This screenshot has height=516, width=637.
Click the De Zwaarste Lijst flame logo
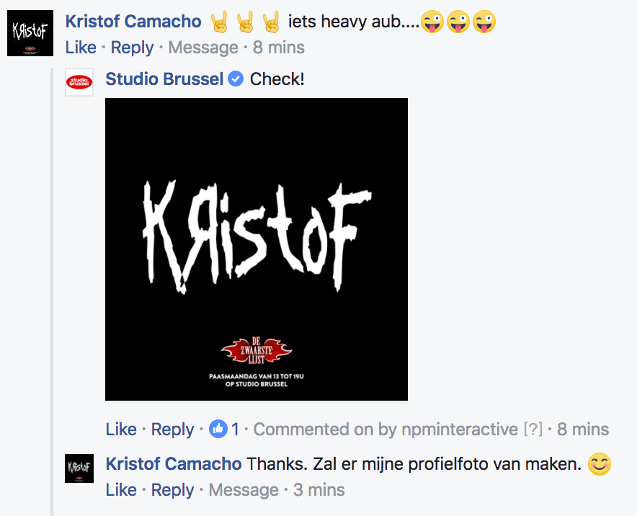[257, 350]
